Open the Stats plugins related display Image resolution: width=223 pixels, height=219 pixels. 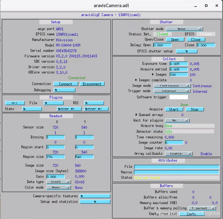(32, 109)
